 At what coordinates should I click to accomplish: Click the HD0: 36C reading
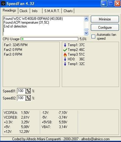76,59
